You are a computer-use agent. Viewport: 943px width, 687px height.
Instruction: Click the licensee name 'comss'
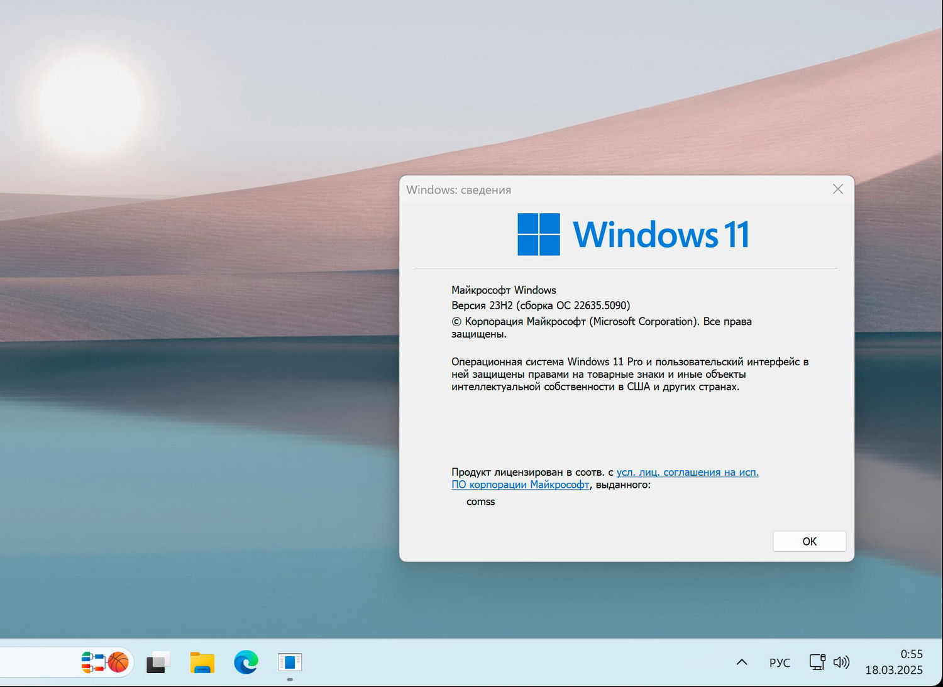click(x=481, y=502)
